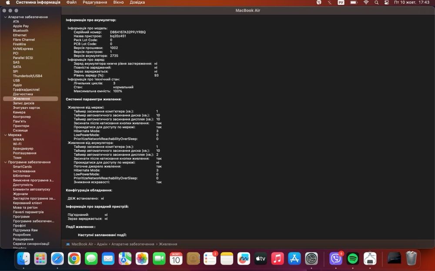Collapse the Програмне забезпечення section

(5, 163)
